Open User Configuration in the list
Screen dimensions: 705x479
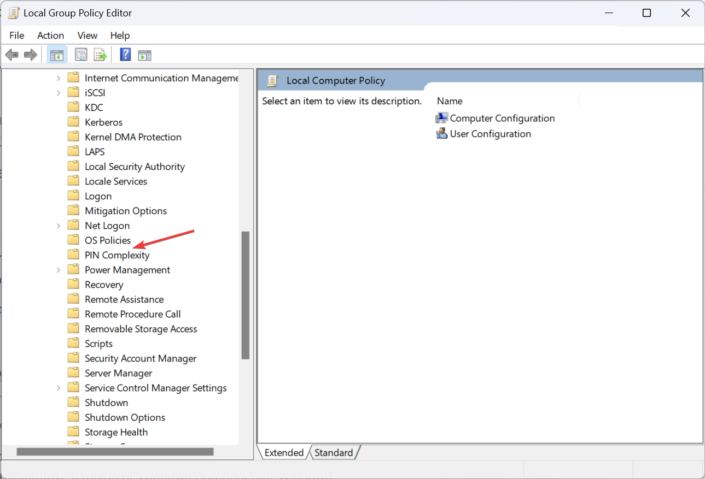[x=490, y=134]
